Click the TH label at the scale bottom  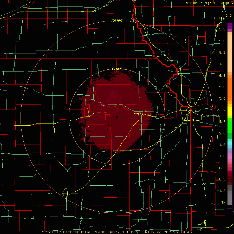(223, 203)
